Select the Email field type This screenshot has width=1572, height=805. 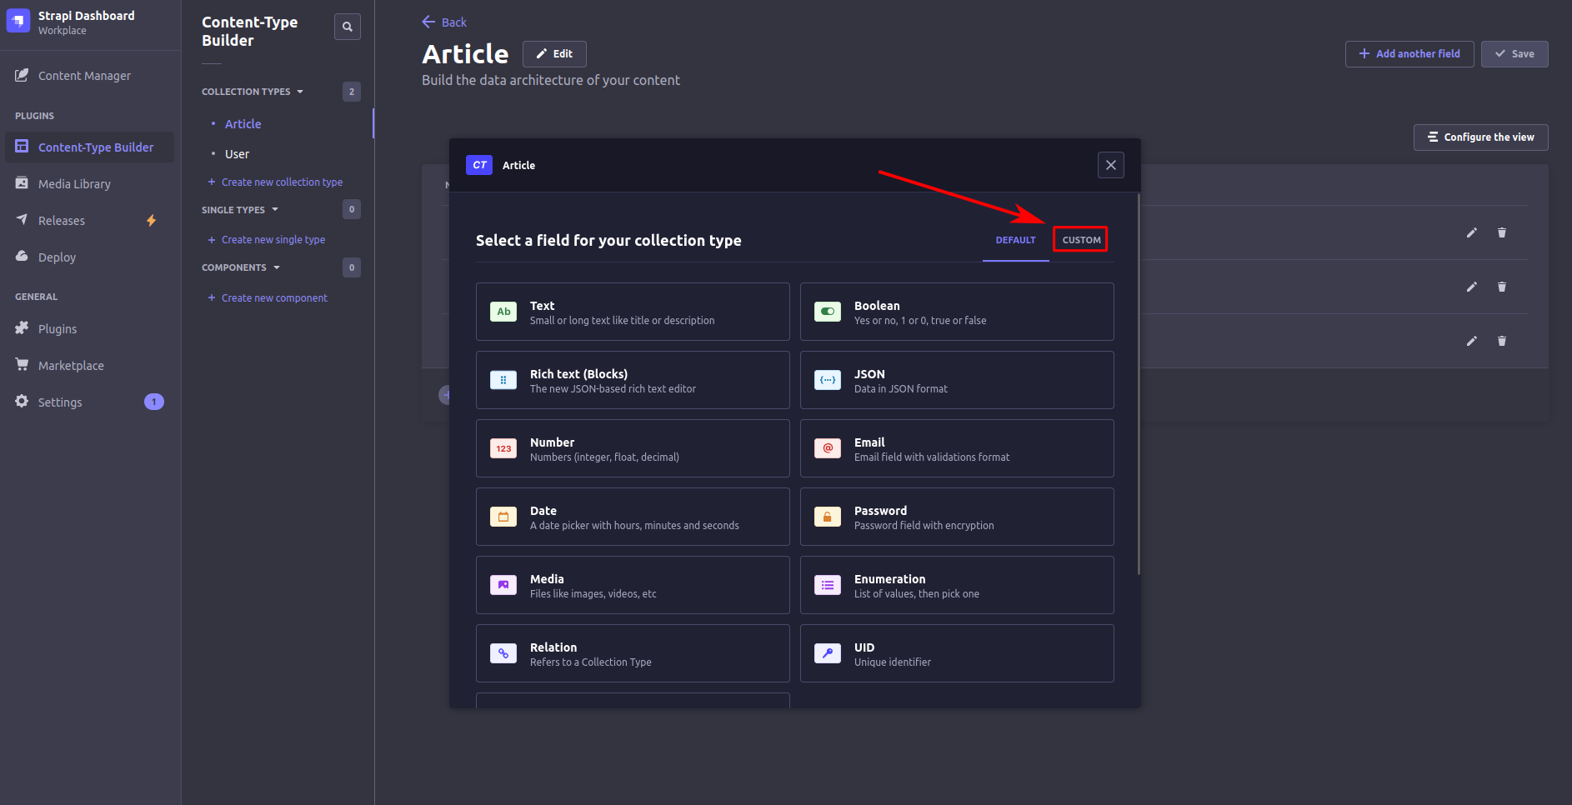click(957, 448)
